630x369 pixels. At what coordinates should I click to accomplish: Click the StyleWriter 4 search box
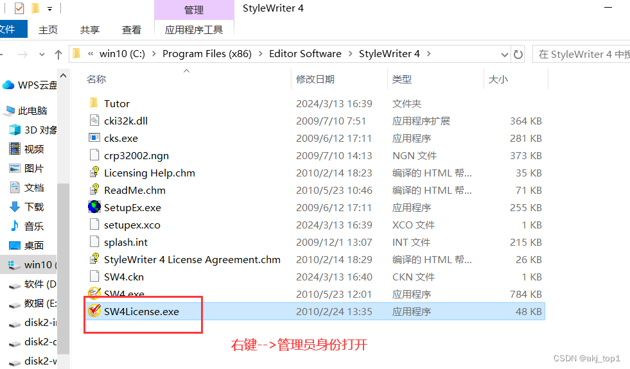pyautogui.click(x=581, y=54)
